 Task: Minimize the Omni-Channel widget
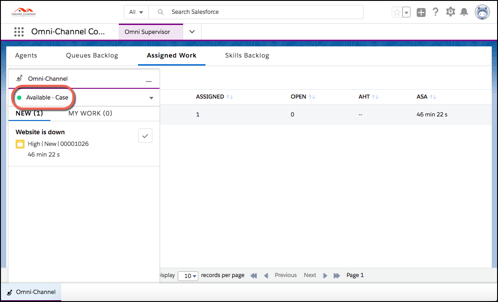coord(149,81)
